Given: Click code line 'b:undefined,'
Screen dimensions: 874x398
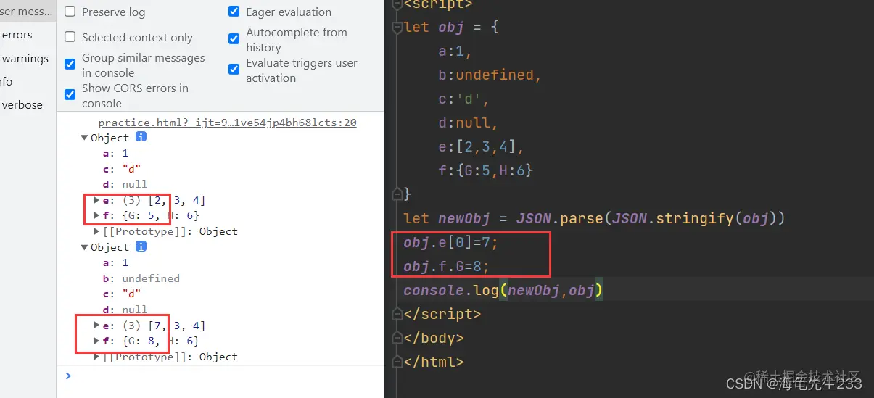Looking at the screenshot, I should coord(490,75).
